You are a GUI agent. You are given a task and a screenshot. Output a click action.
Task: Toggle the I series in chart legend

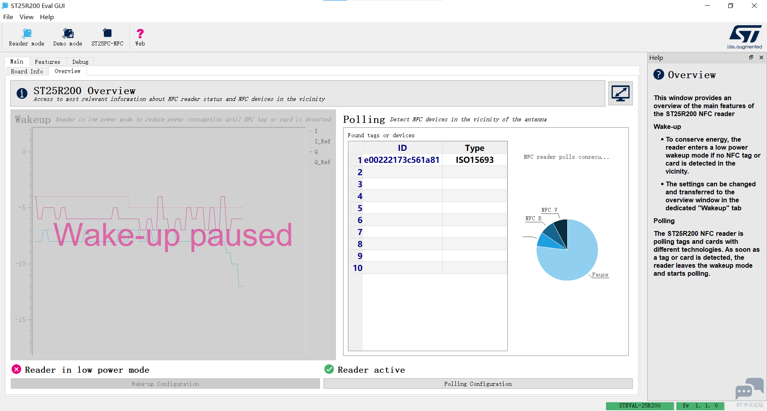tap(314, 131)
